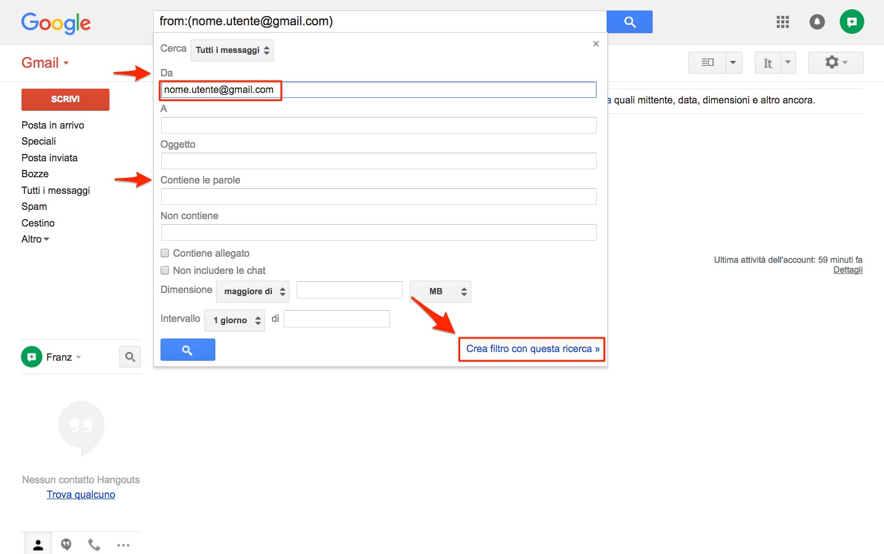This screenshot has height=554, width=884.
Task: Open the '1 giorno' interval dropdown
Action: coord(234,320)
